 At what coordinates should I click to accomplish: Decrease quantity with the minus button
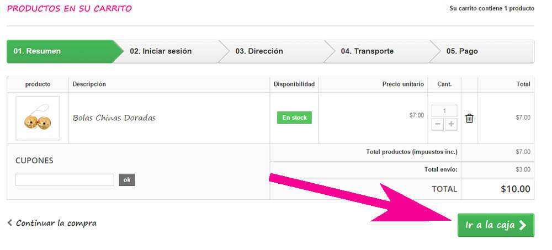(x=438, y=124)
